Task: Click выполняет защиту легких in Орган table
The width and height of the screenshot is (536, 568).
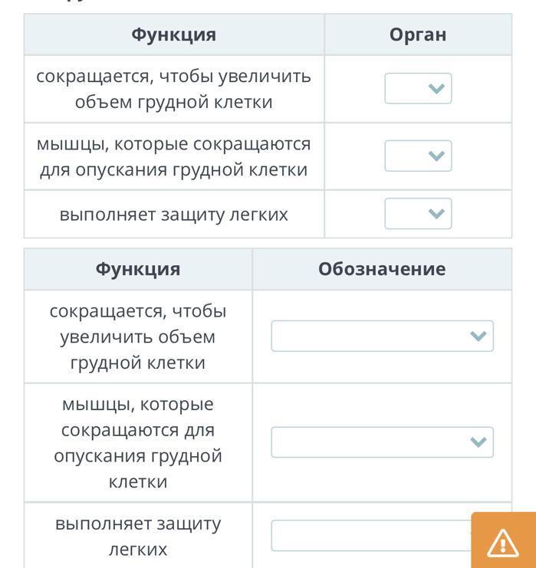Action: 174,215
